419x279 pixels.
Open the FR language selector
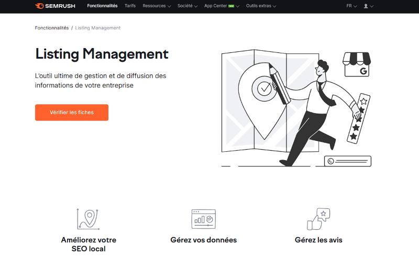[x=351, y=6]
